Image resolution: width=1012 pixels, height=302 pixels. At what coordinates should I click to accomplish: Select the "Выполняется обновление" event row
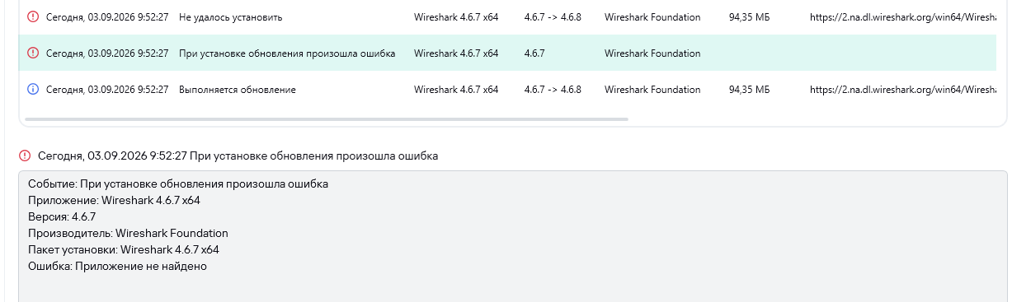[512, 89]
